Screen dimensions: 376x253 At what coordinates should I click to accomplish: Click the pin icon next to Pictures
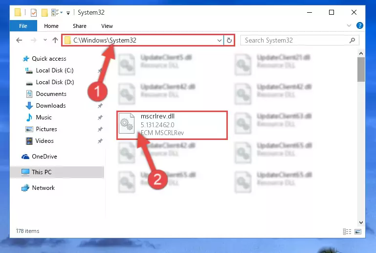(x=100, y=129)
